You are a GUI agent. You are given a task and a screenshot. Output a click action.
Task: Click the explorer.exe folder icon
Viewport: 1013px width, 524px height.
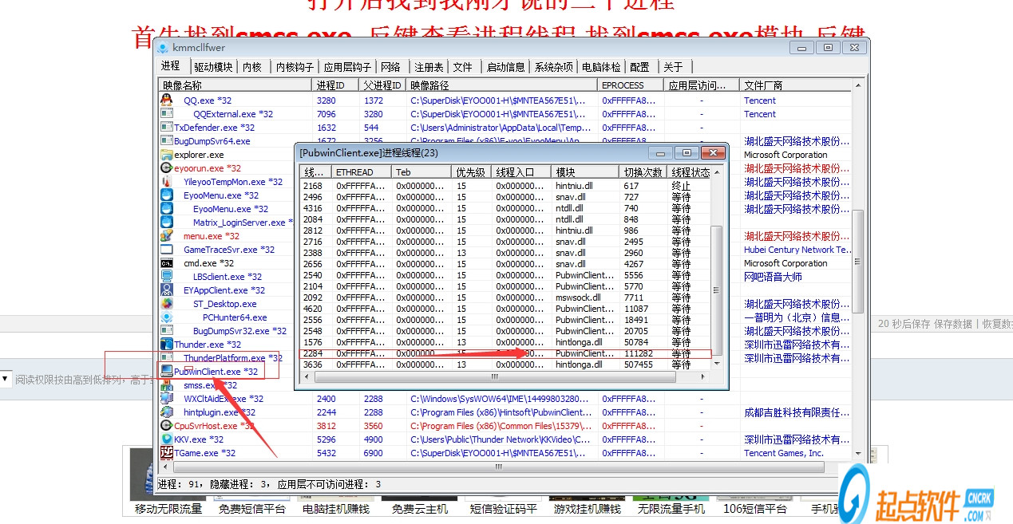[166, 155]
